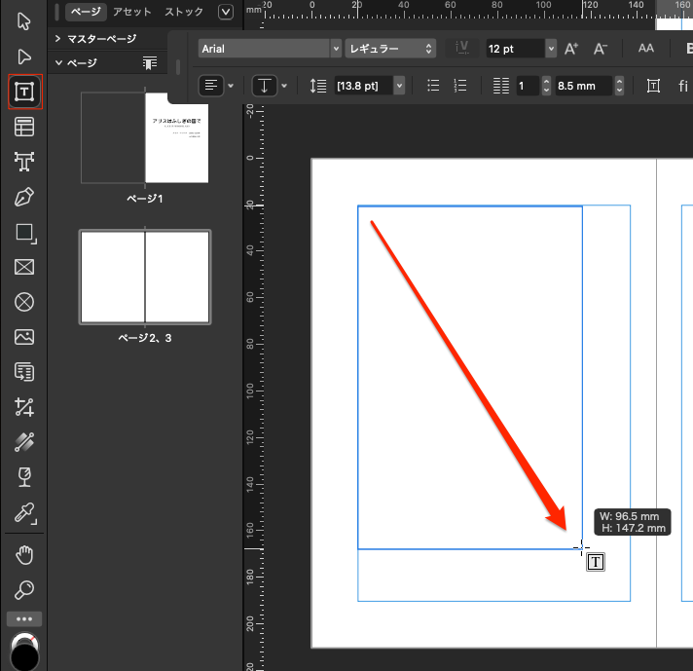The height and width of the screenshot is (671, 693).
Task: Select the Zoom magnifier tool
Action: 24,589
